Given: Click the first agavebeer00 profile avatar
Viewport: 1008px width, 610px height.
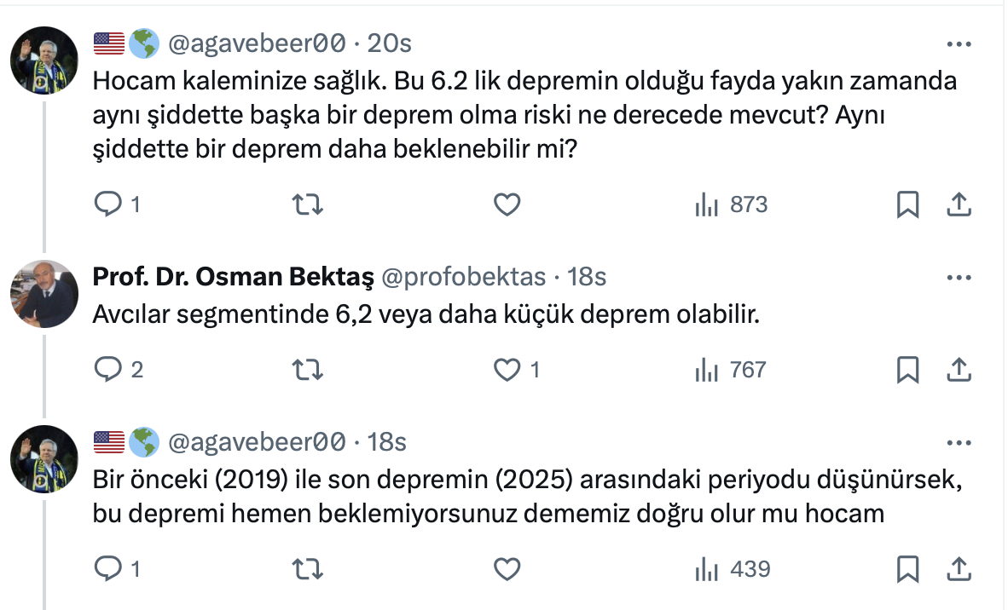Looking at the screenshot, I should click(44, 60).
